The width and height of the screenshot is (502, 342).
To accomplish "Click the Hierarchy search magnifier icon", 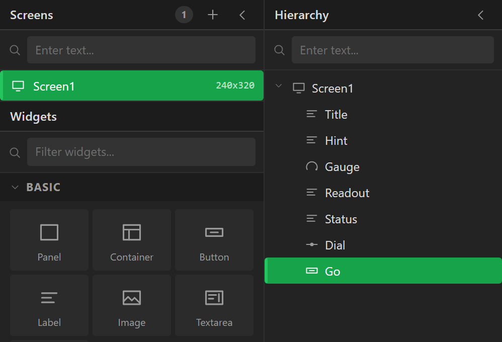I will [x=279, y=50].
